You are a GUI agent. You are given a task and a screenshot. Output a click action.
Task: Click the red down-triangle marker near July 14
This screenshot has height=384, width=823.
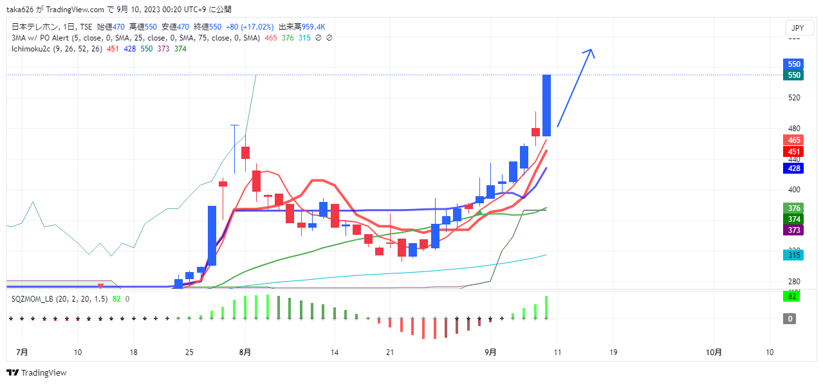coord(100,286)
